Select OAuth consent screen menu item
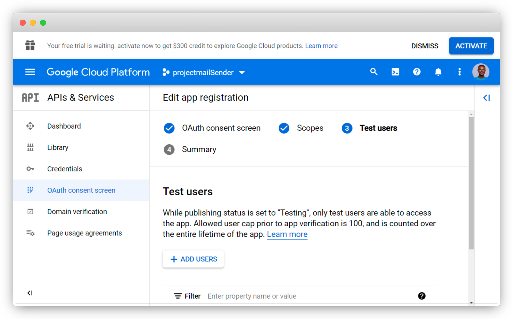Viewport: 513px width, 319px height. click(x=81, y=190)
